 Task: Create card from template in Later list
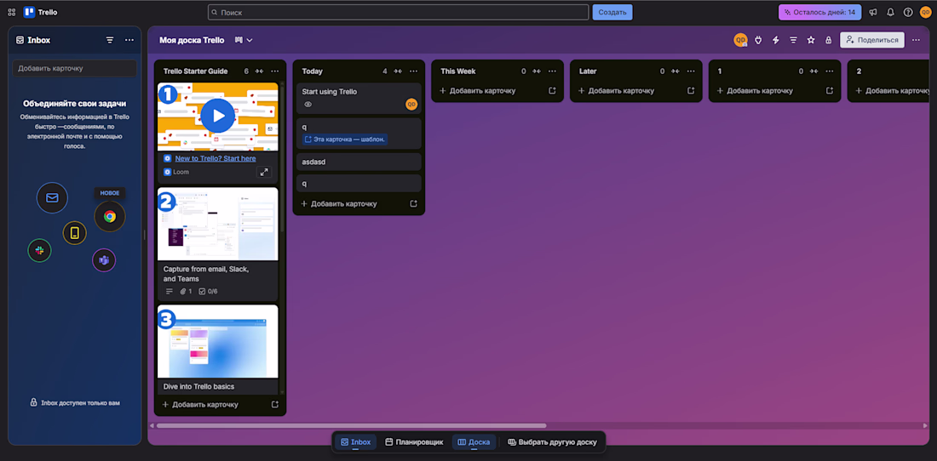coord(691,91)
